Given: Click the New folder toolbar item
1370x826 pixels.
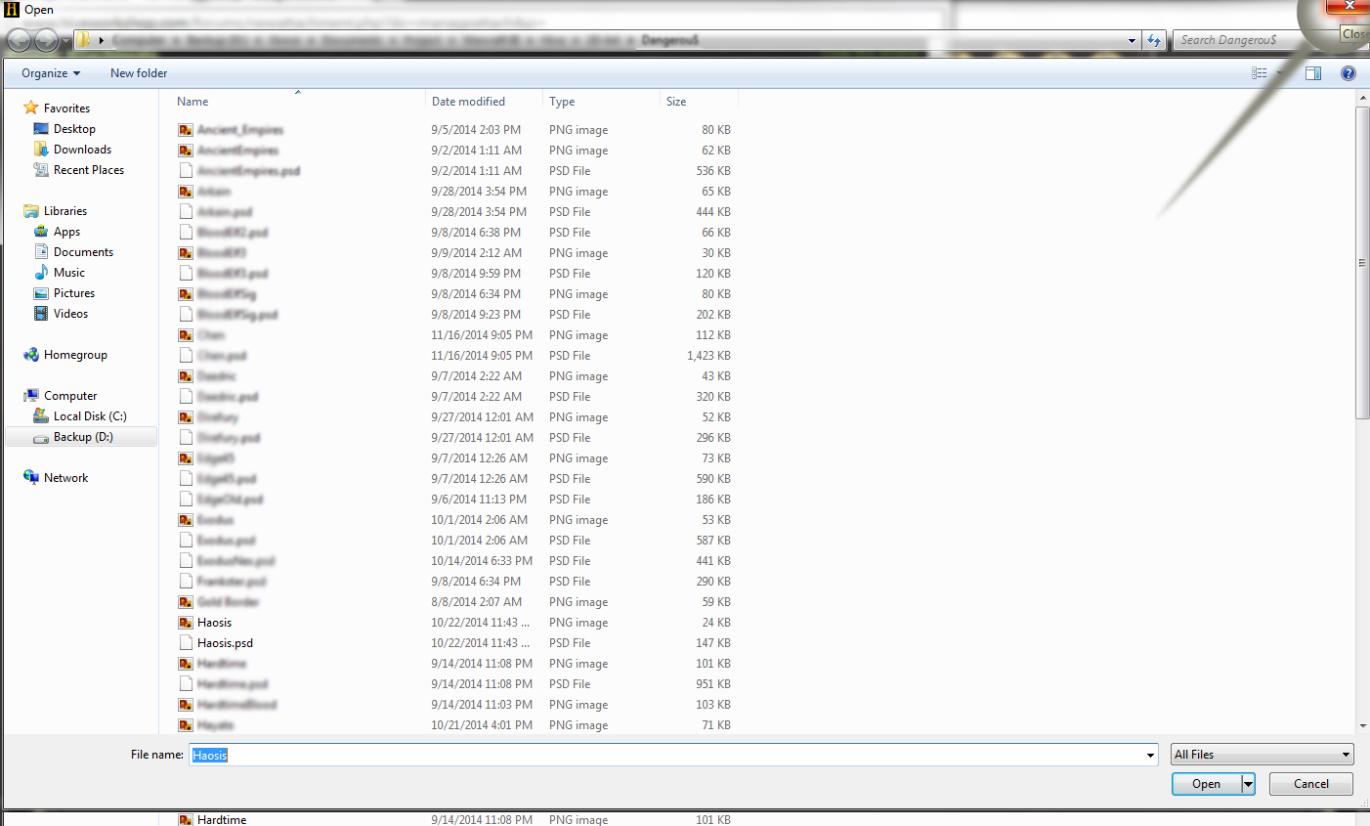Looking at the screenshot, I should 139,73.
